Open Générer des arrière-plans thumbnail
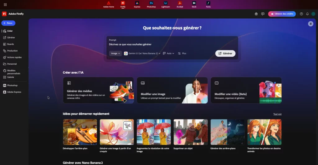The height and width of the screenshot is (165, 318). coord(228,132)
